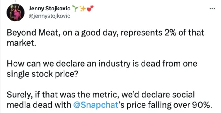
Task: Click the word "market." on the second line
Action: coord(21,43)
